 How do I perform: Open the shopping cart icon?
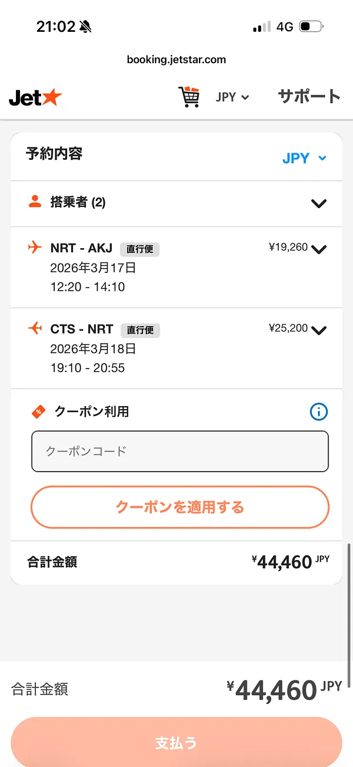(x=189, y=97)
